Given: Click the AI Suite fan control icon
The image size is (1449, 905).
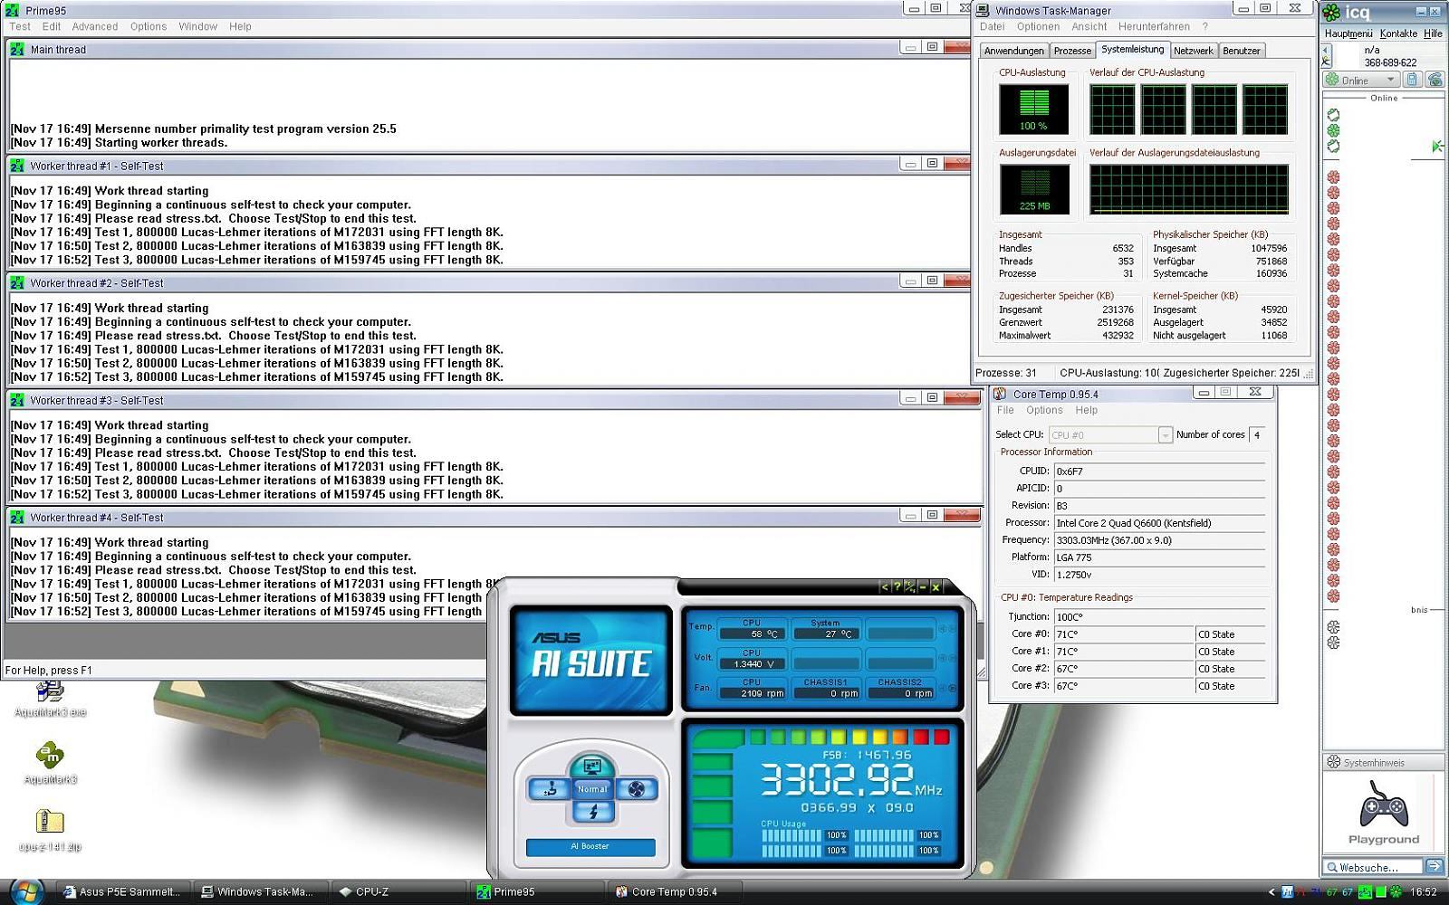Looking at the screenshot, I should pos(637,790).
